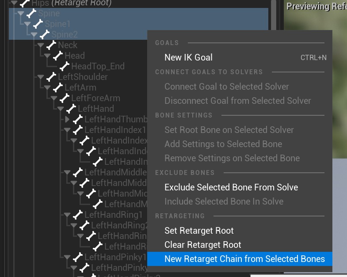Viewport: 347px width, 277px height.
Task: Select the LeftHandPinky1 bone
Action: (115, 257)
